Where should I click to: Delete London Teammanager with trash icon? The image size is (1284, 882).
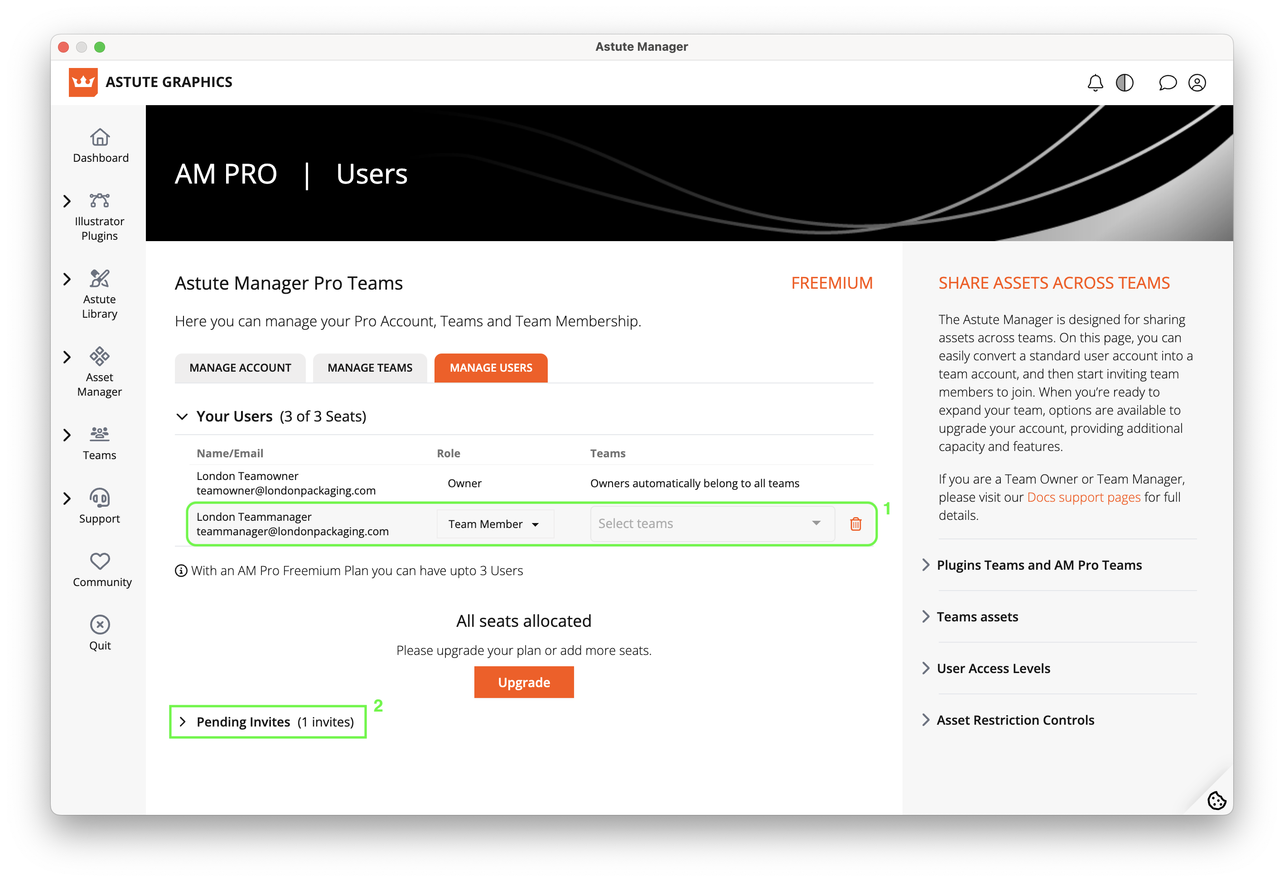855,524
